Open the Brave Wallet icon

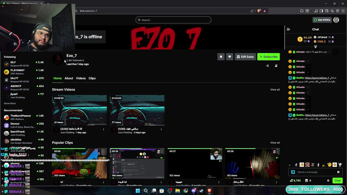[327, 11]
